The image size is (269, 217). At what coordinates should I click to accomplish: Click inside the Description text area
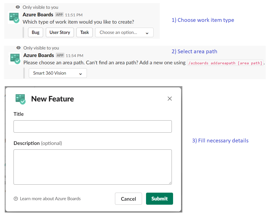pyautogui.click(x=92, y=167)
